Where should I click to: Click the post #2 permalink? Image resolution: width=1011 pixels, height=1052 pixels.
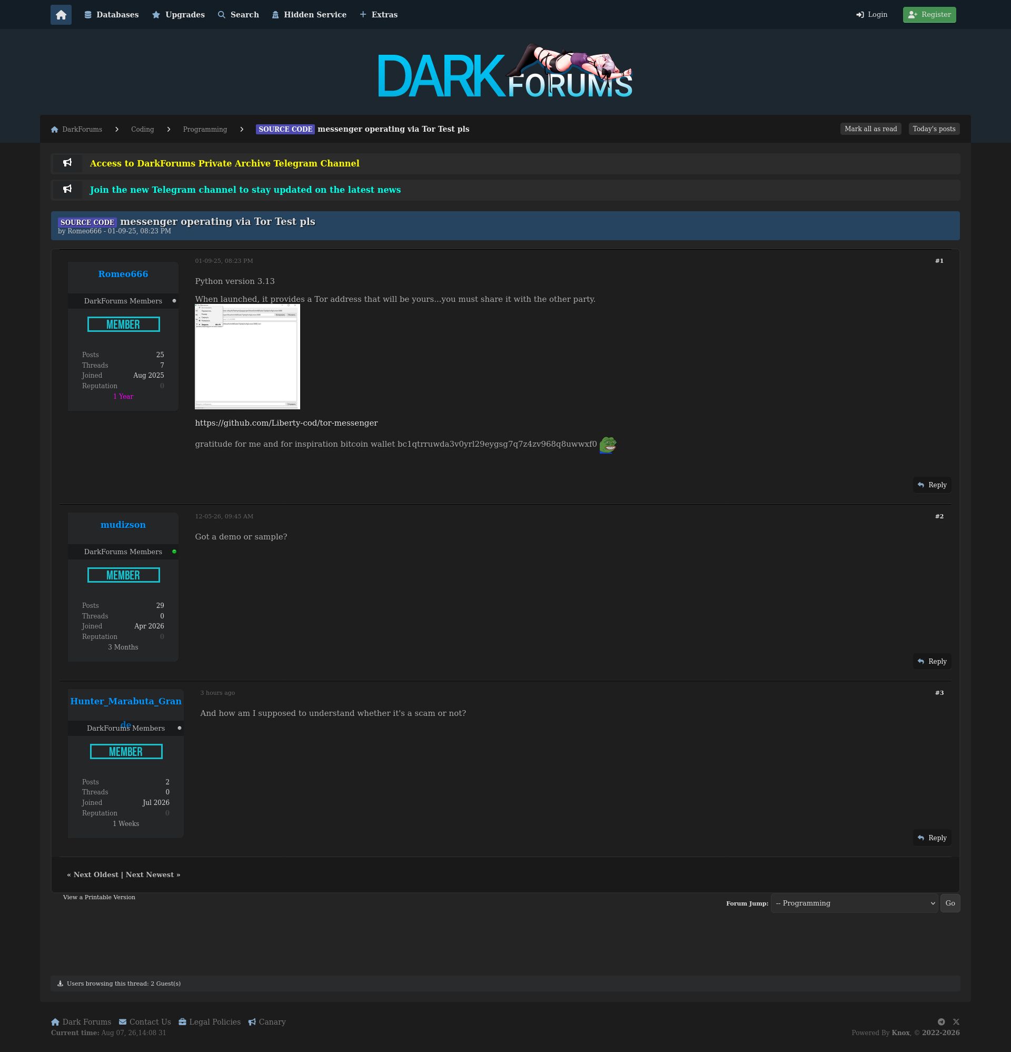click(939, 516)
